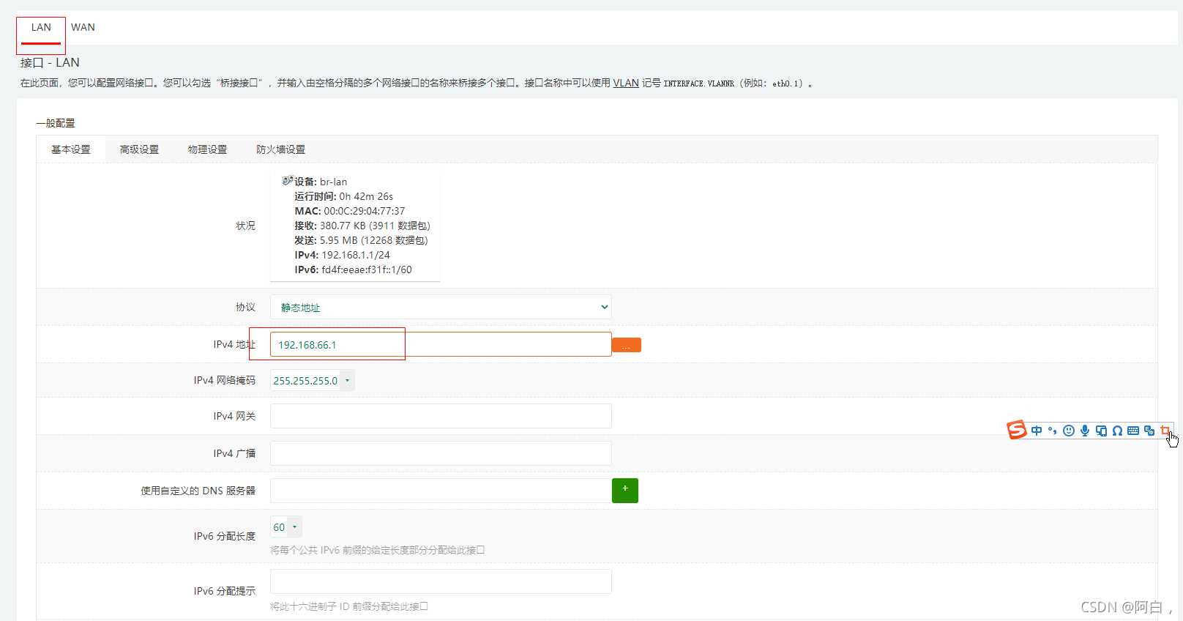Focus the IPv6 分配提示 input field
The width and height of the screenshot is (1183, 621).
pyautogui.click(x=441, y=581)
